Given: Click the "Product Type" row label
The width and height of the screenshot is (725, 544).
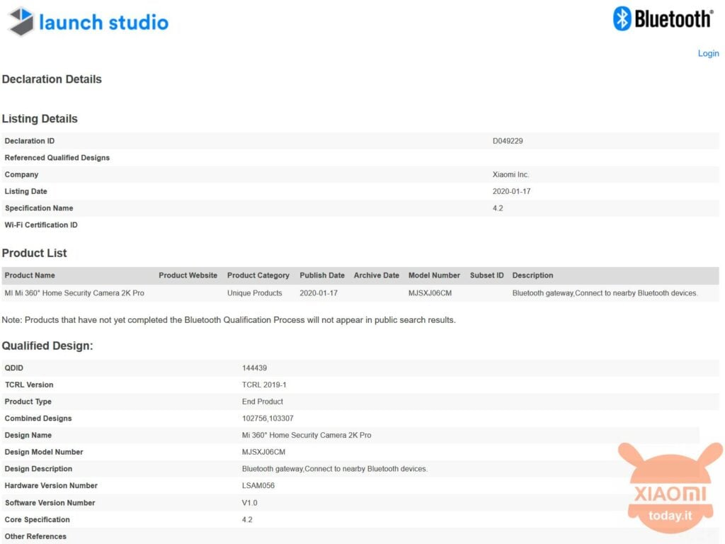Looking at the screenshot, I should point(28,402).
